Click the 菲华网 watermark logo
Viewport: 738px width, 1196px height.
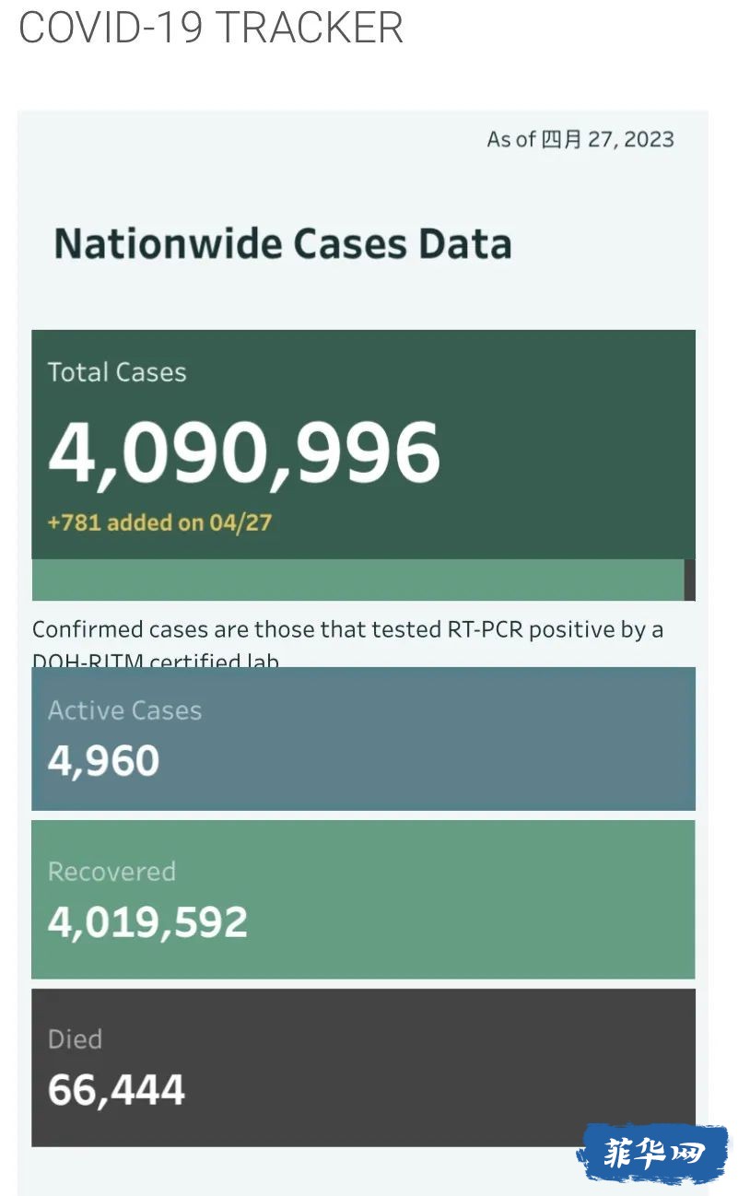point(652,1153)
